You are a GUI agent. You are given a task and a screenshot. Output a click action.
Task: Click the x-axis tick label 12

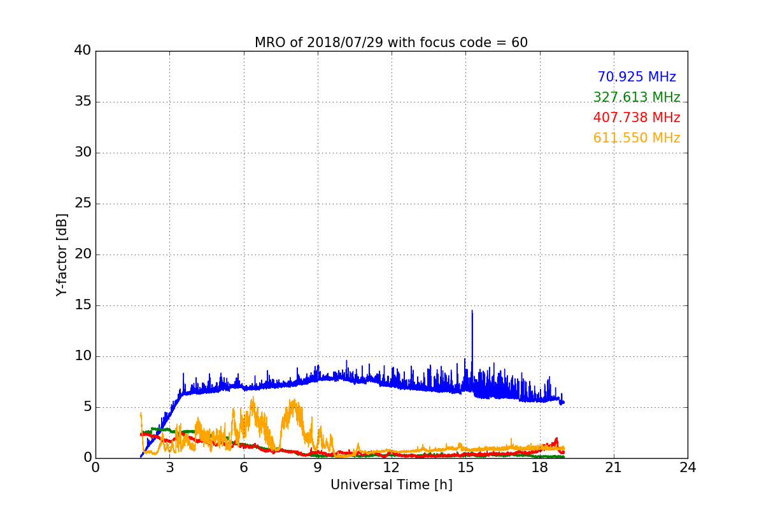392,468
